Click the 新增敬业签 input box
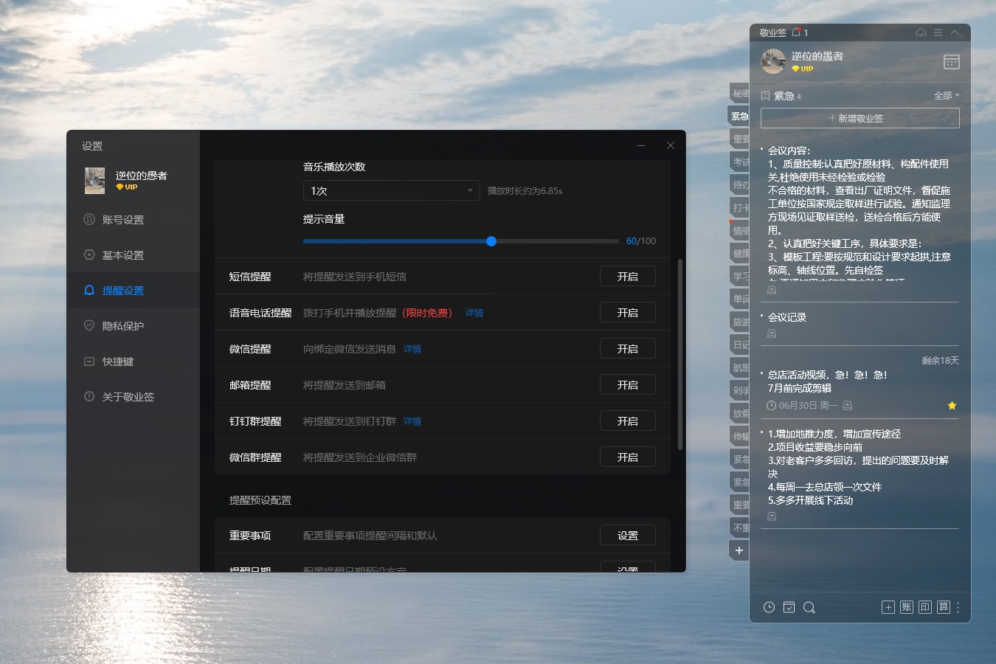Viewport: 996px width, 664px height. pos(860,118)
